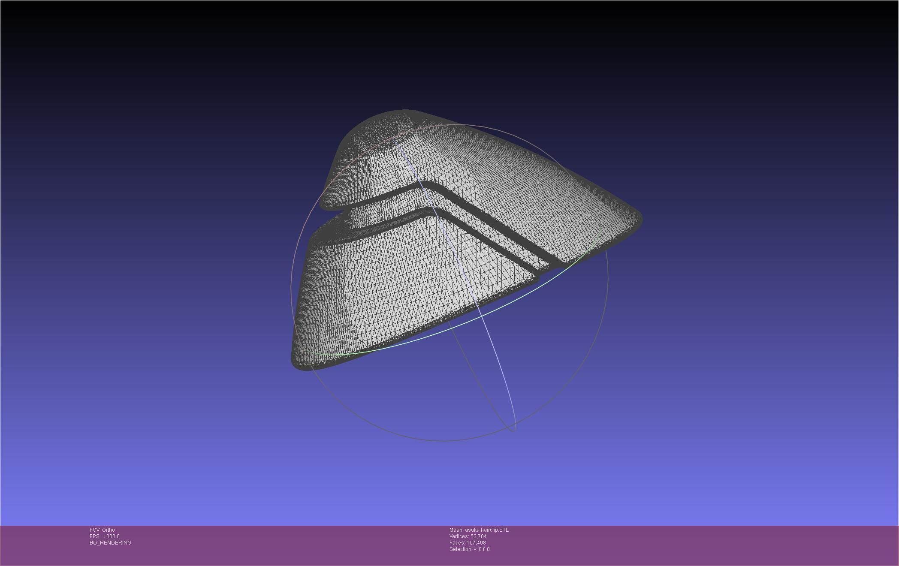Click the BO_RENDERING status text

point(110,543)
